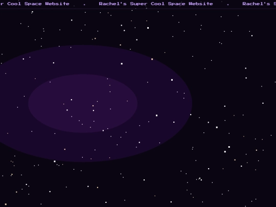
Task: Click the fully visible "Rachel's Super Cool Space Website" title
Action: 156,4
